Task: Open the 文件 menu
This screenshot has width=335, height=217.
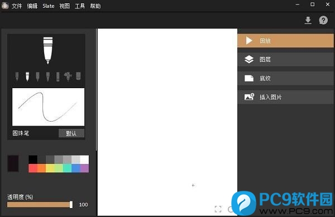Action: pyautogui.click(x=17, y=6)
